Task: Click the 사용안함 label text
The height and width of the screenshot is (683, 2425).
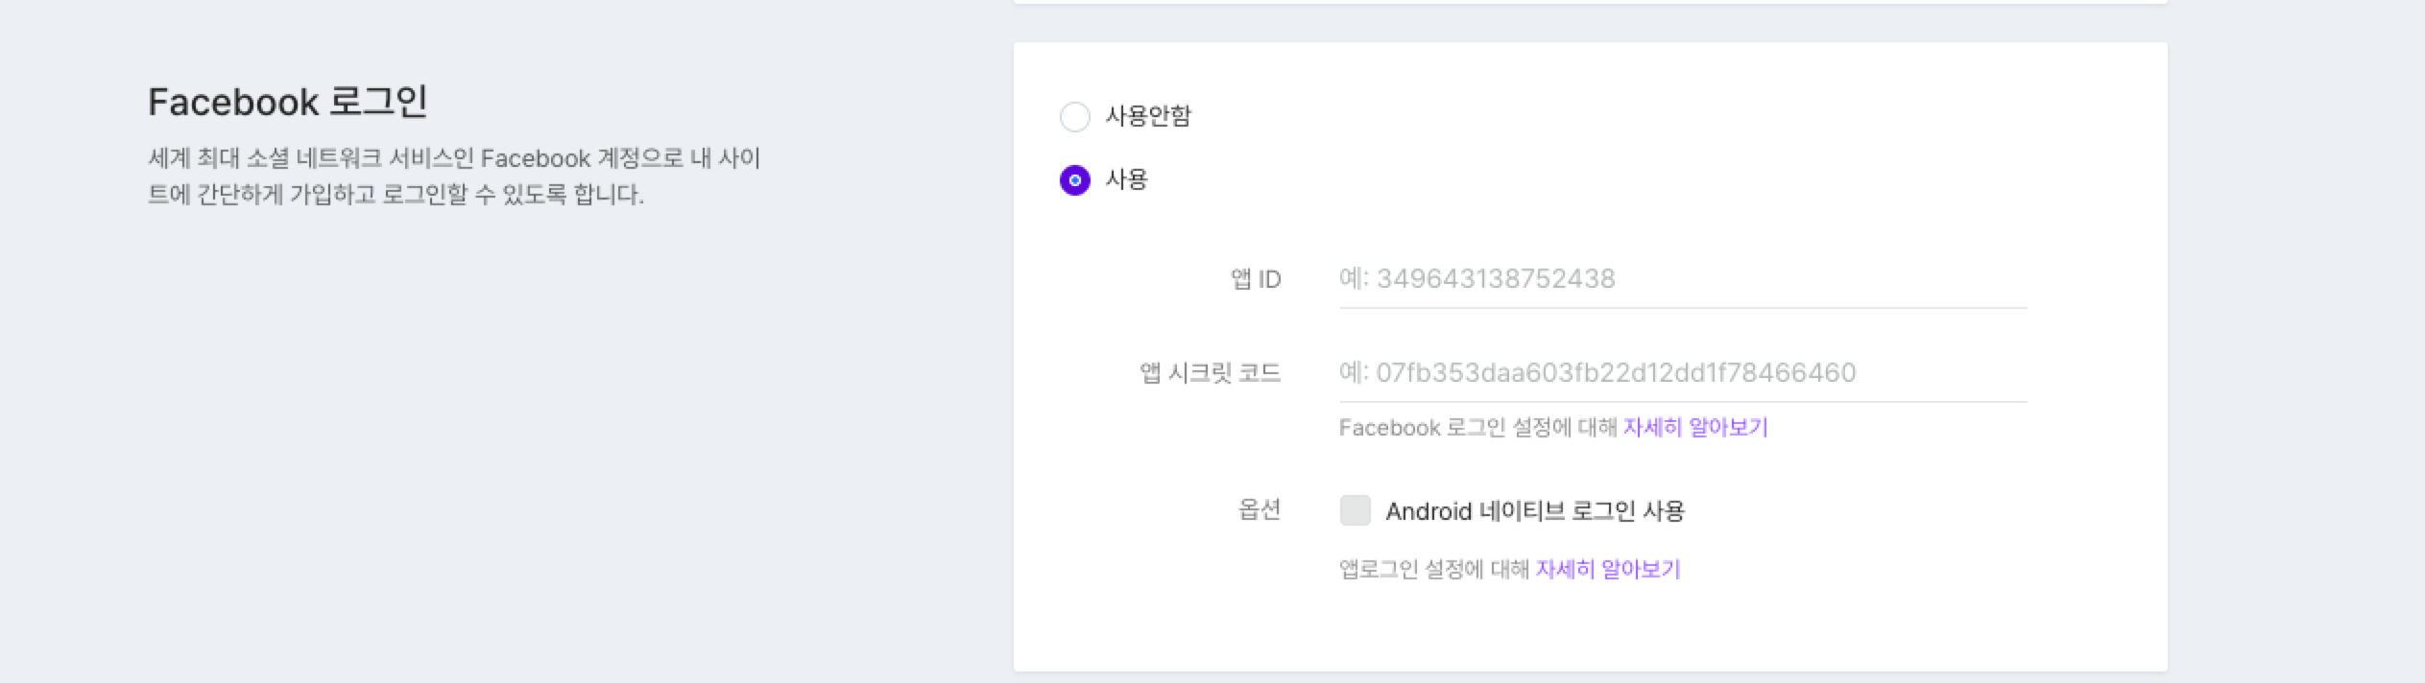Action: [1148, 116]
